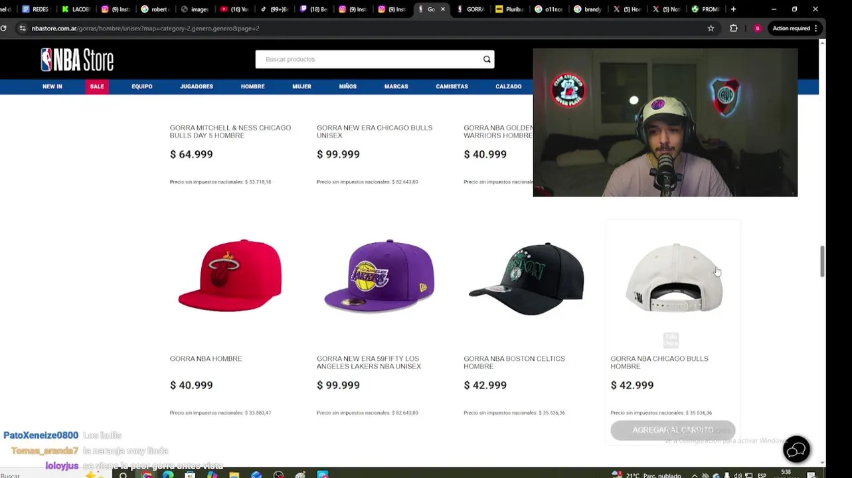Click the site information icon in address bar

coord(22,28)
